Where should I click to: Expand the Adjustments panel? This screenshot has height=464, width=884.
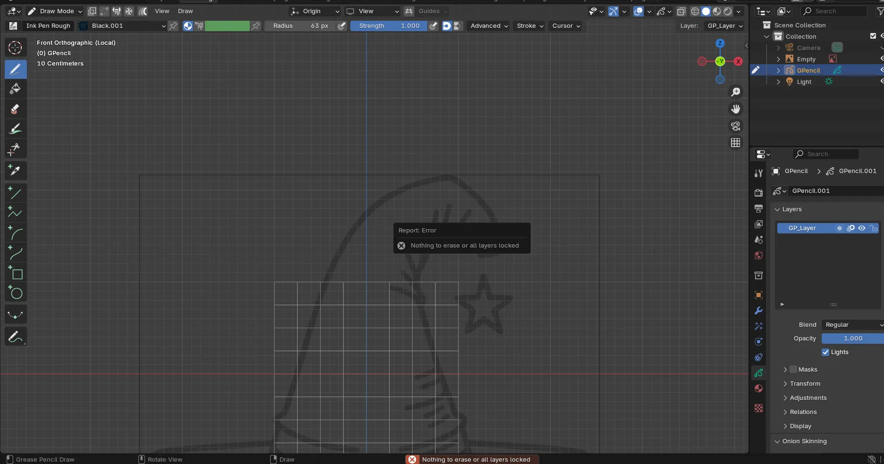(x=808, y=398)
